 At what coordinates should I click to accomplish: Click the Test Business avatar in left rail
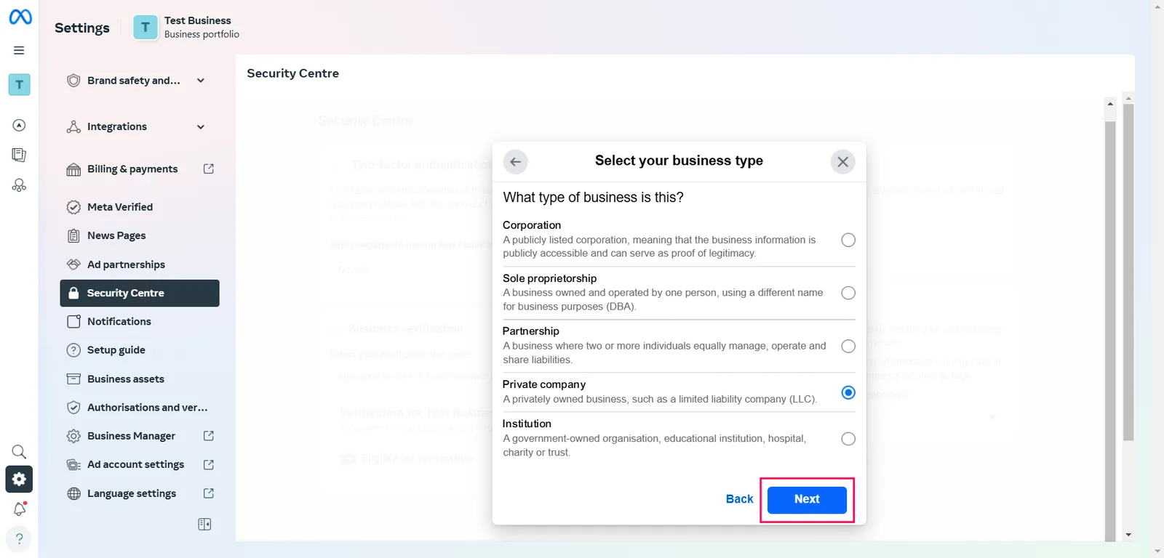click(20, 85)
